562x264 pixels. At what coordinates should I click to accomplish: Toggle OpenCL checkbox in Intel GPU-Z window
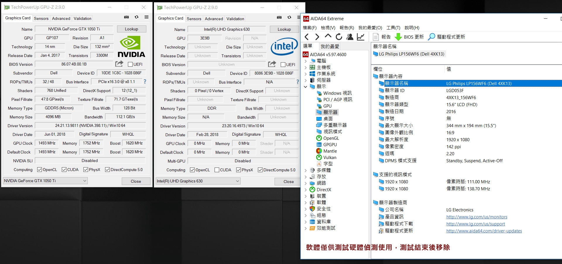(x=192, y=170)
